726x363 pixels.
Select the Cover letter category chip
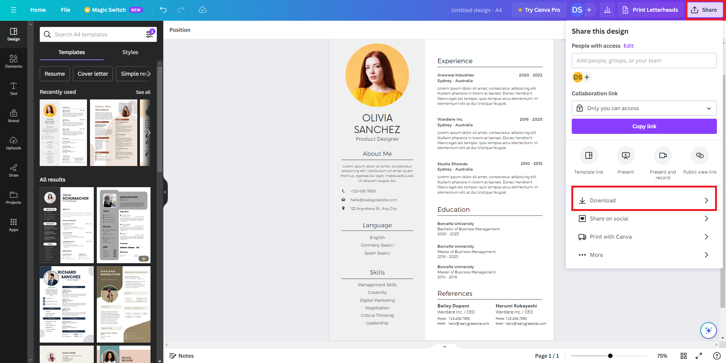[93, 74]
